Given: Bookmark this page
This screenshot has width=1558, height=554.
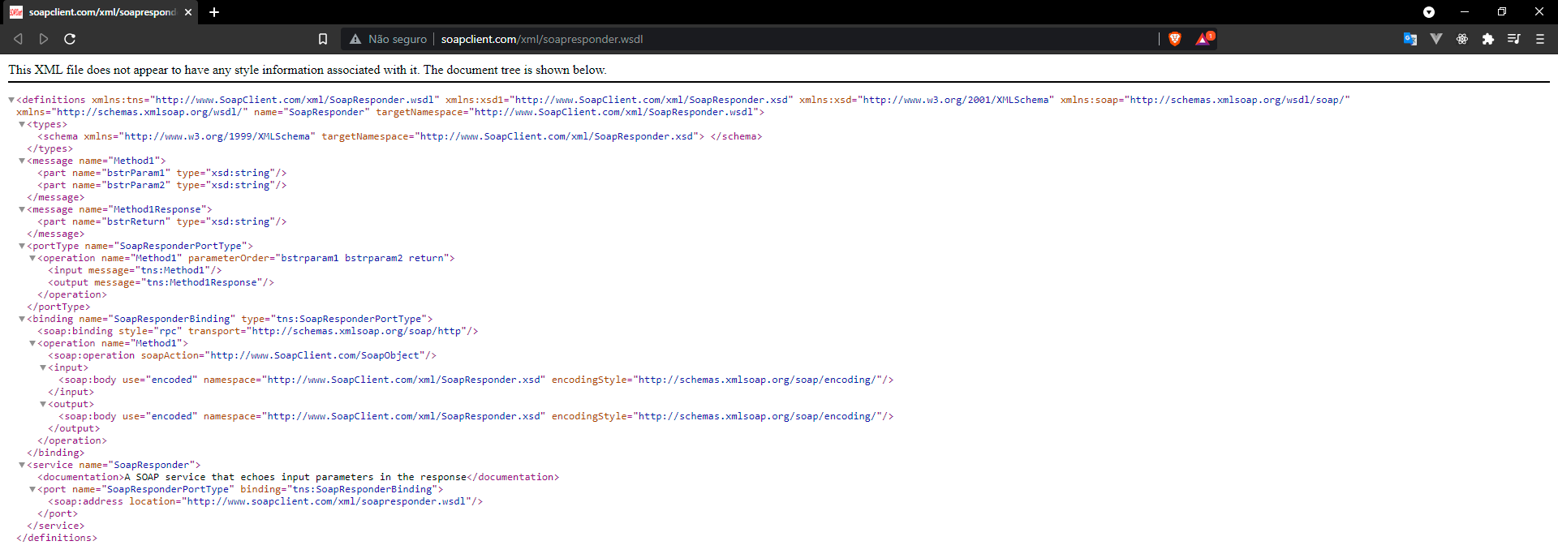Looking at the screenshot, I should point(323,39).
